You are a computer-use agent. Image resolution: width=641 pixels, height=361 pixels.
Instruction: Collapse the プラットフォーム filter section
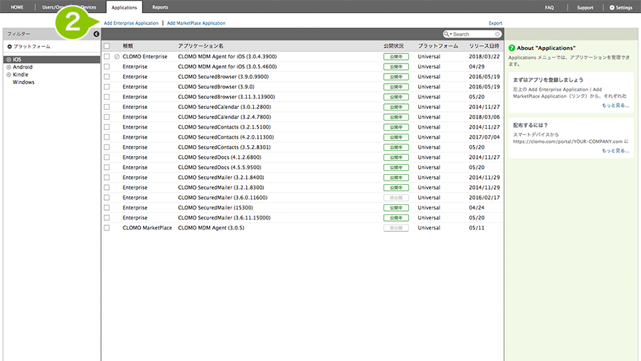point(9,47)
